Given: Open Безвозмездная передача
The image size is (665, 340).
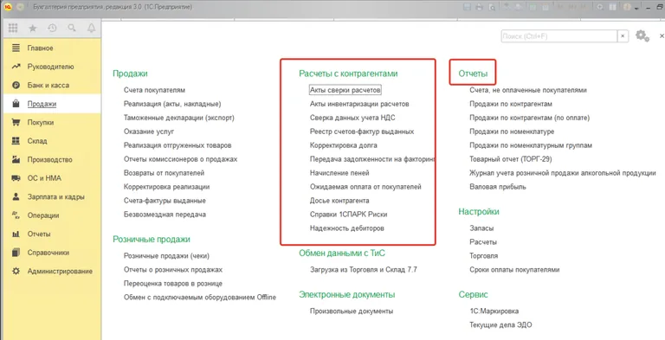Looking at the screenshot, I should tap(165, 215).
